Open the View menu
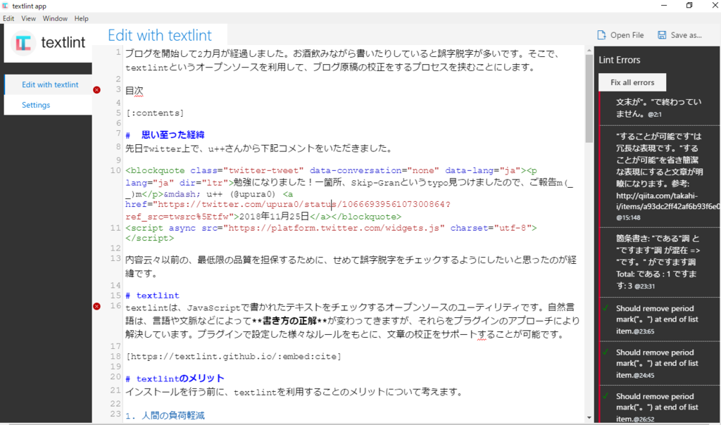This screenshot has height=425, width=721. pos(28,18)
